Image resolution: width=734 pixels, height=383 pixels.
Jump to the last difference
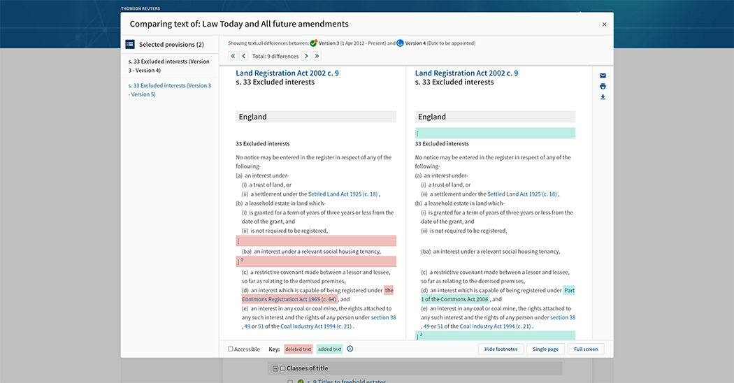[317, 56]
